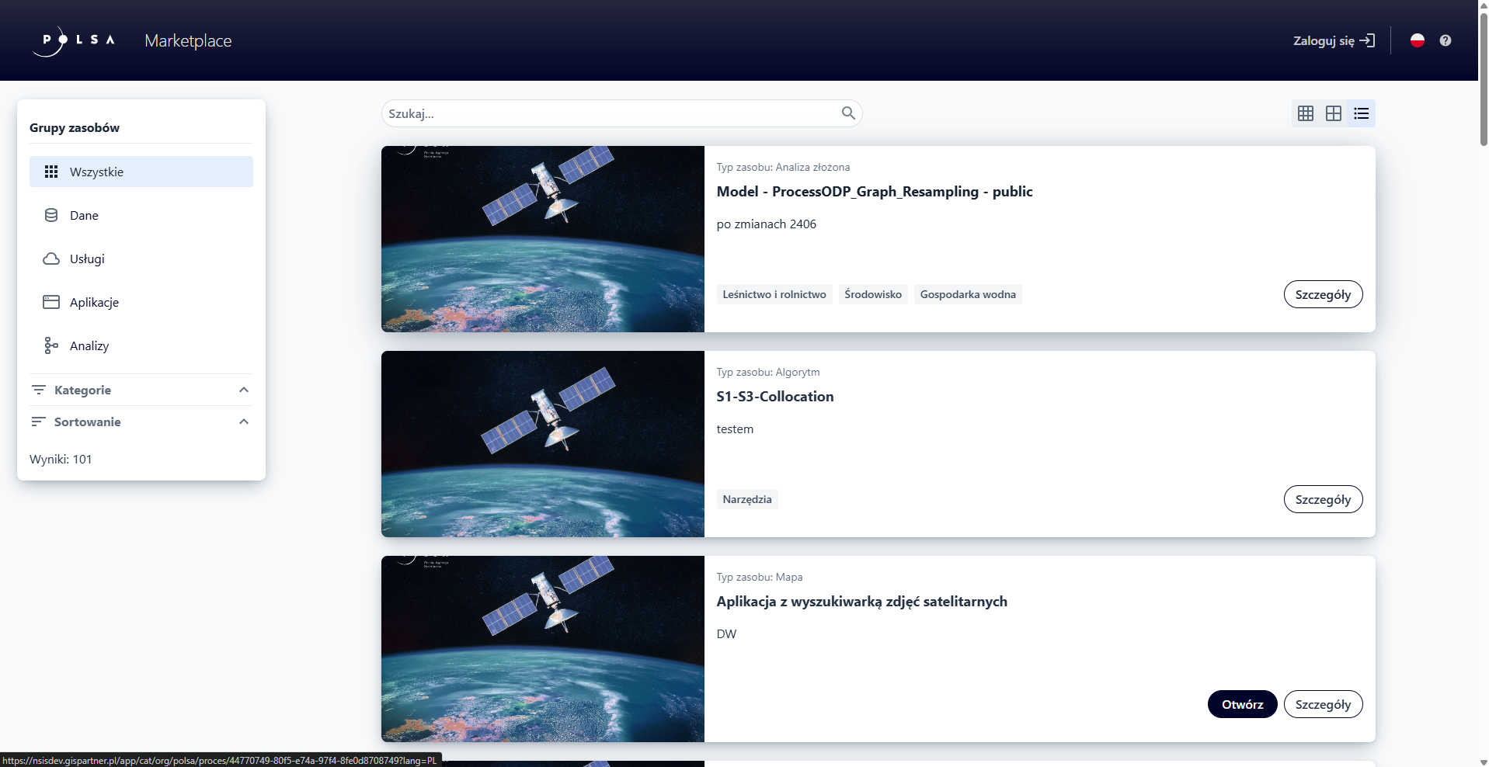The height and width of the screenshot is (767, 1489).
Task: Click the Narzędzia tag
Action: (x=747, y=499)
